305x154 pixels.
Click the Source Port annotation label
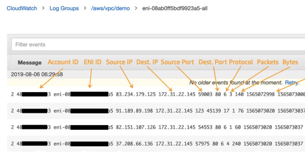tap(177, 62)
